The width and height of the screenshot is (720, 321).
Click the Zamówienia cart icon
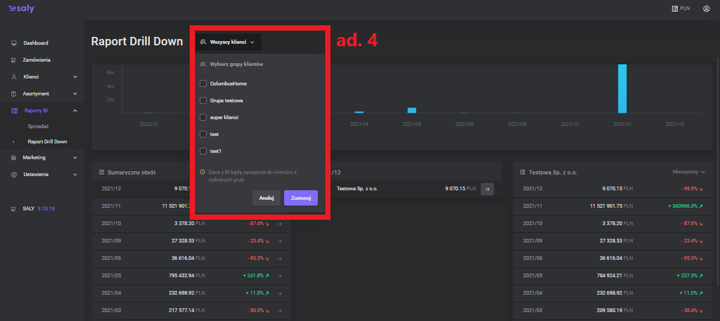14,60
